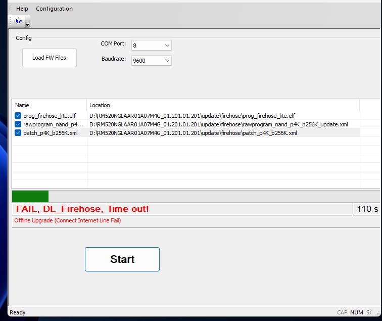Disable the patch_p4K_b256K.xml checkbox
This screenshot has height=321, width=382.
tap(18, 133)
